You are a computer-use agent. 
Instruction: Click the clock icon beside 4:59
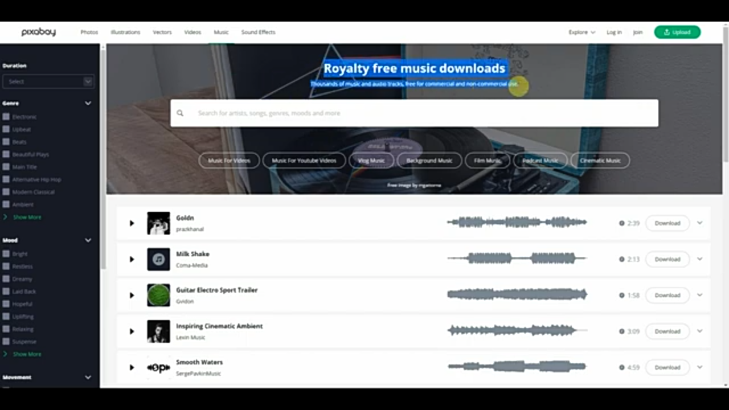coord(622,367)
